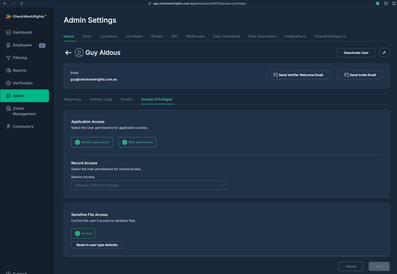Toggle the browser sidebar panel icon
Image resolution: width=397 pixels, height=274 pixels.
coord(394,4)
